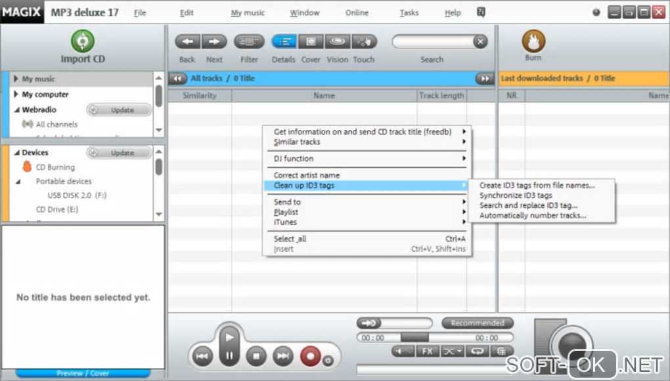This screenshot has height=381, width=670.
Task: Toggle repeat loop mode
Action: (x=477, y=351)
